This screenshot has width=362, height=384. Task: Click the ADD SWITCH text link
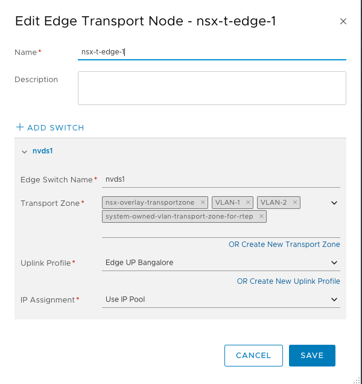56,128
